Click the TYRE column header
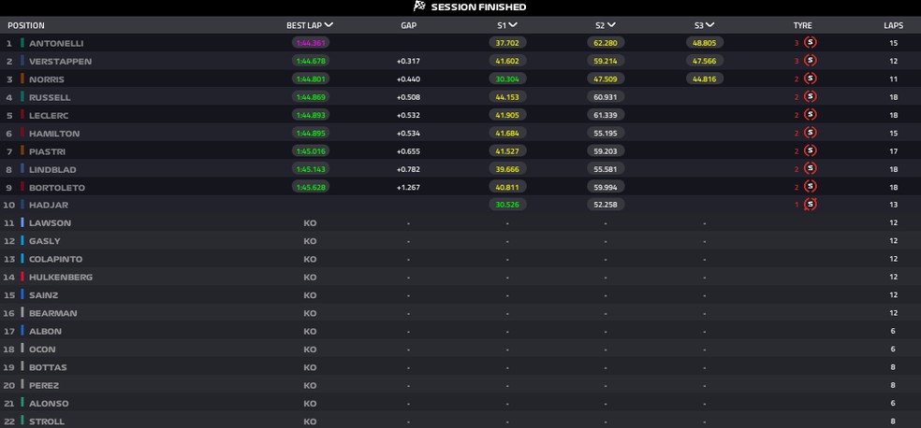The image size is (921, 428). coord(802,25)
